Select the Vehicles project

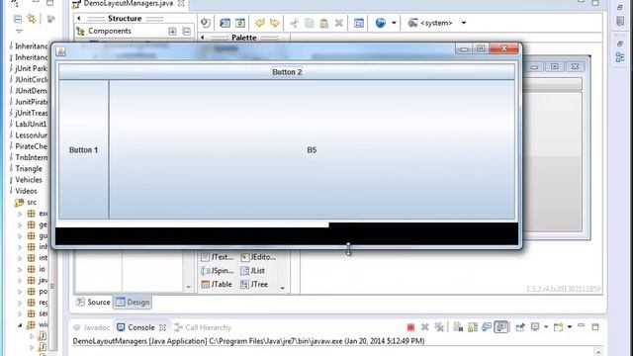click(29, 180)
